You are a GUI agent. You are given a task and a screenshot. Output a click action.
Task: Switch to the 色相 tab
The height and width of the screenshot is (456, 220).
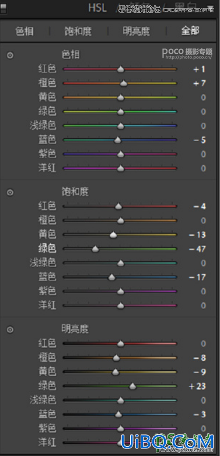coord(25,31)
